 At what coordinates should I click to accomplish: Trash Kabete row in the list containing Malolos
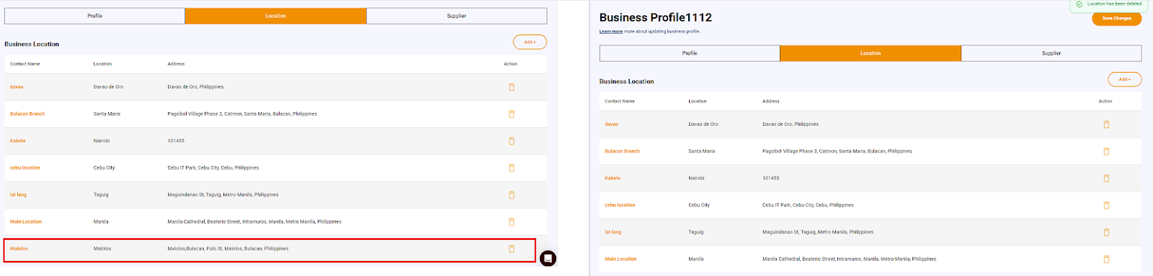tap(512, 141)
